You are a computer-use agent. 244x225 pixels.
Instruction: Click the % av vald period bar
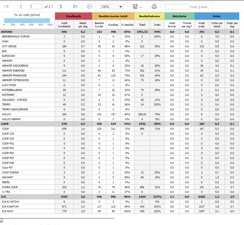(x=27, y=20)
